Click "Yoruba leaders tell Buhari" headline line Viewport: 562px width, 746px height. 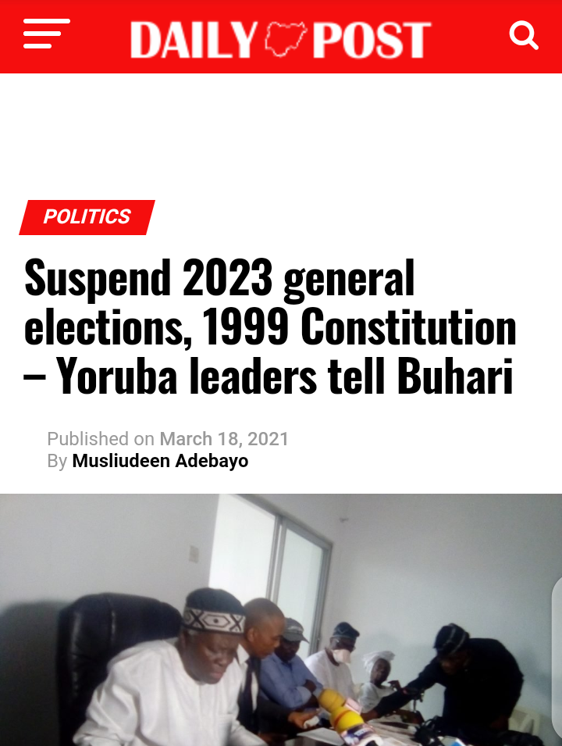(x=284, y=377)
